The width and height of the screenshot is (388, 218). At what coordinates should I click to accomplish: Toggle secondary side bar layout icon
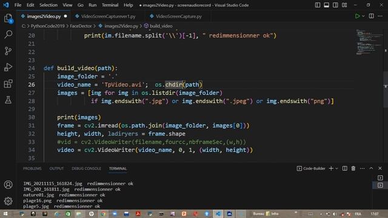pos(335,5)
